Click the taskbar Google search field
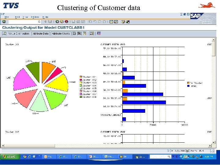Screen dimensions: 220x165 click(160, 156)
